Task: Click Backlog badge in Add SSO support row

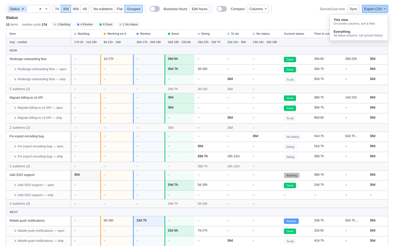Action: 292,176
